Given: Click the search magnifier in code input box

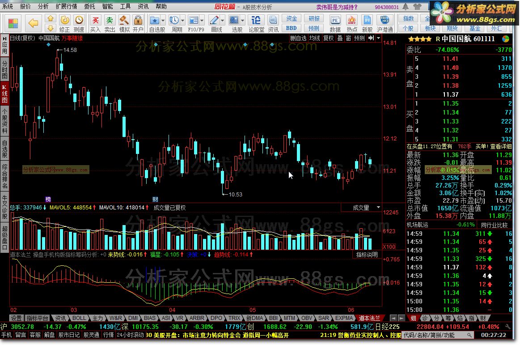Looking at the screenshot, I should coord(469,335).
